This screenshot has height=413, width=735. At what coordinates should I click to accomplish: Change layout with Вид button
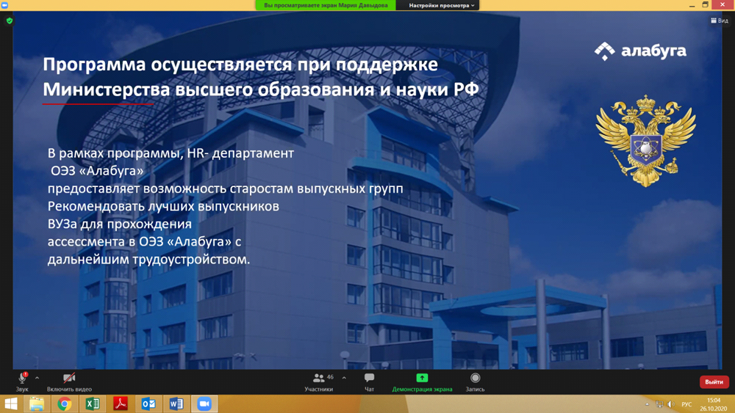pos(720,21)
